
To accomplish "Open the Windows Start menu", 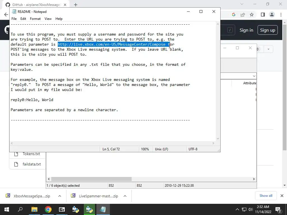I will (x=7, y=209).
